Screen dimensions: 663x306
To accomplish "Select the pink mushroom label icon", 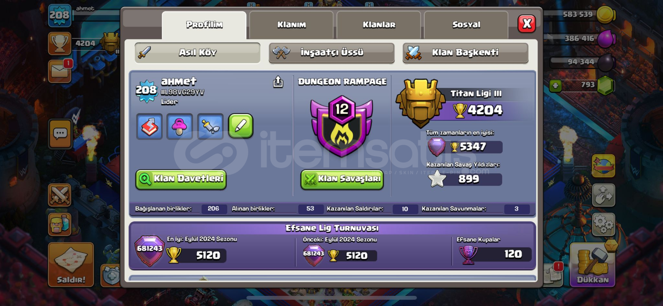I will [x=180, y=126].
